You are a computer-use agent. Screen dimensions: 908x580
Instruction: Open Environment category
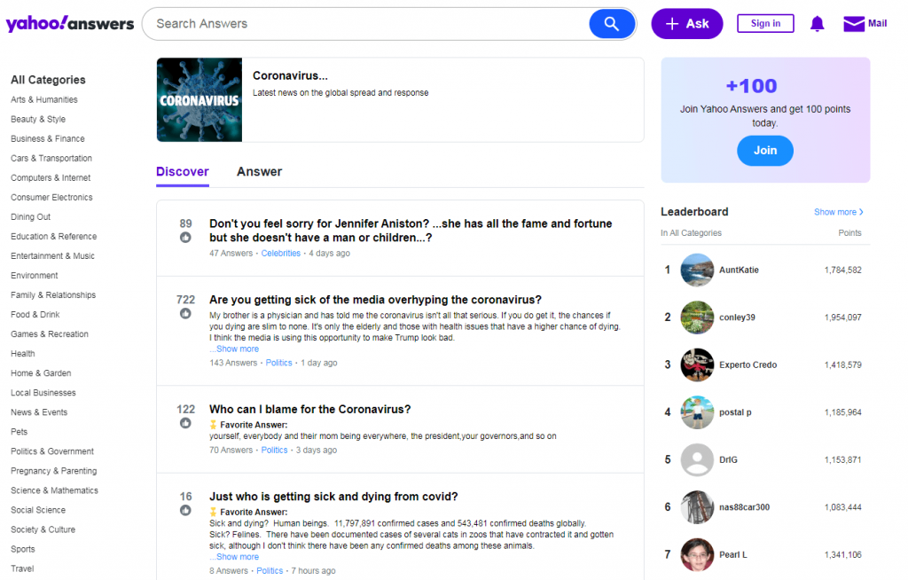click(35, 276)
